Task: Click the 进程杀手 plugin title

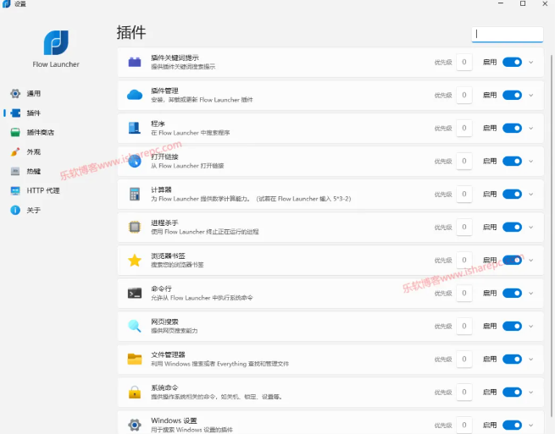Action: click(164, 222)
